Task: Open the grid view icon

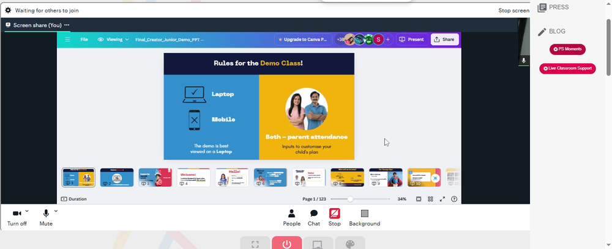Action: click(430, 199)
